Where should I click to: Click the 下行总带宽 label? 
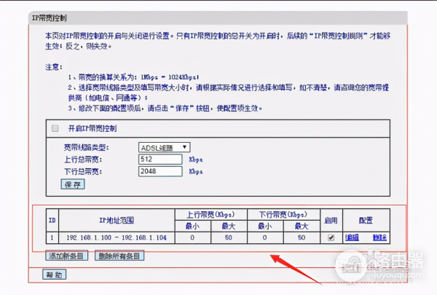click(x=83, y=171)
